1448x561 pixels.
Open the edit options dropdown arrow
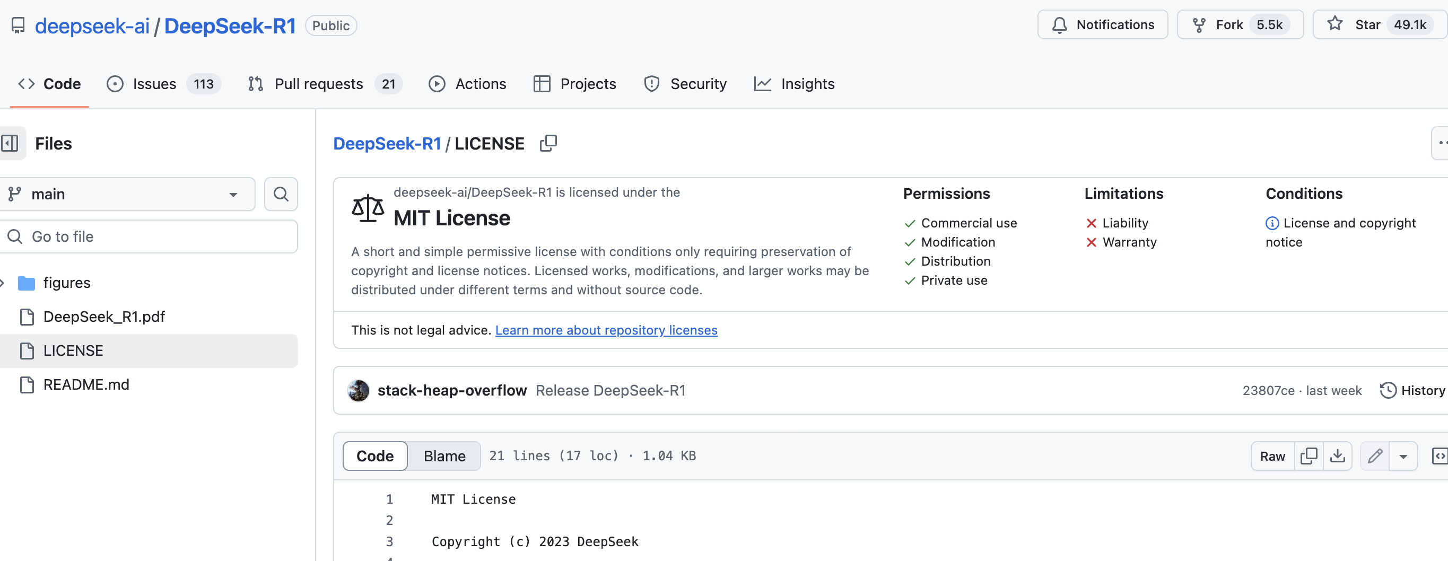coord(1403,457)
